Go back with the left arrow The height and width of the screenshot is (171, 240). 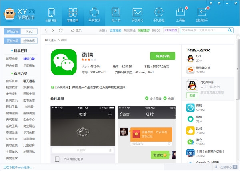coord(46,31)
